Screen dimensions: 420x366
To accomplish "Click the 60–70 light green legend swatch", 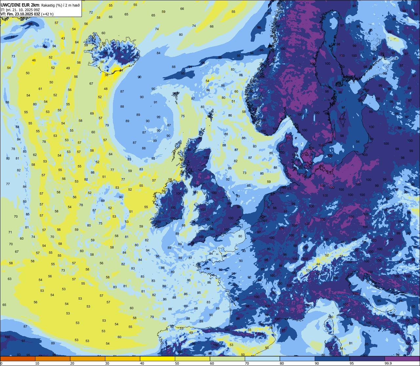I will pos(227,358).
